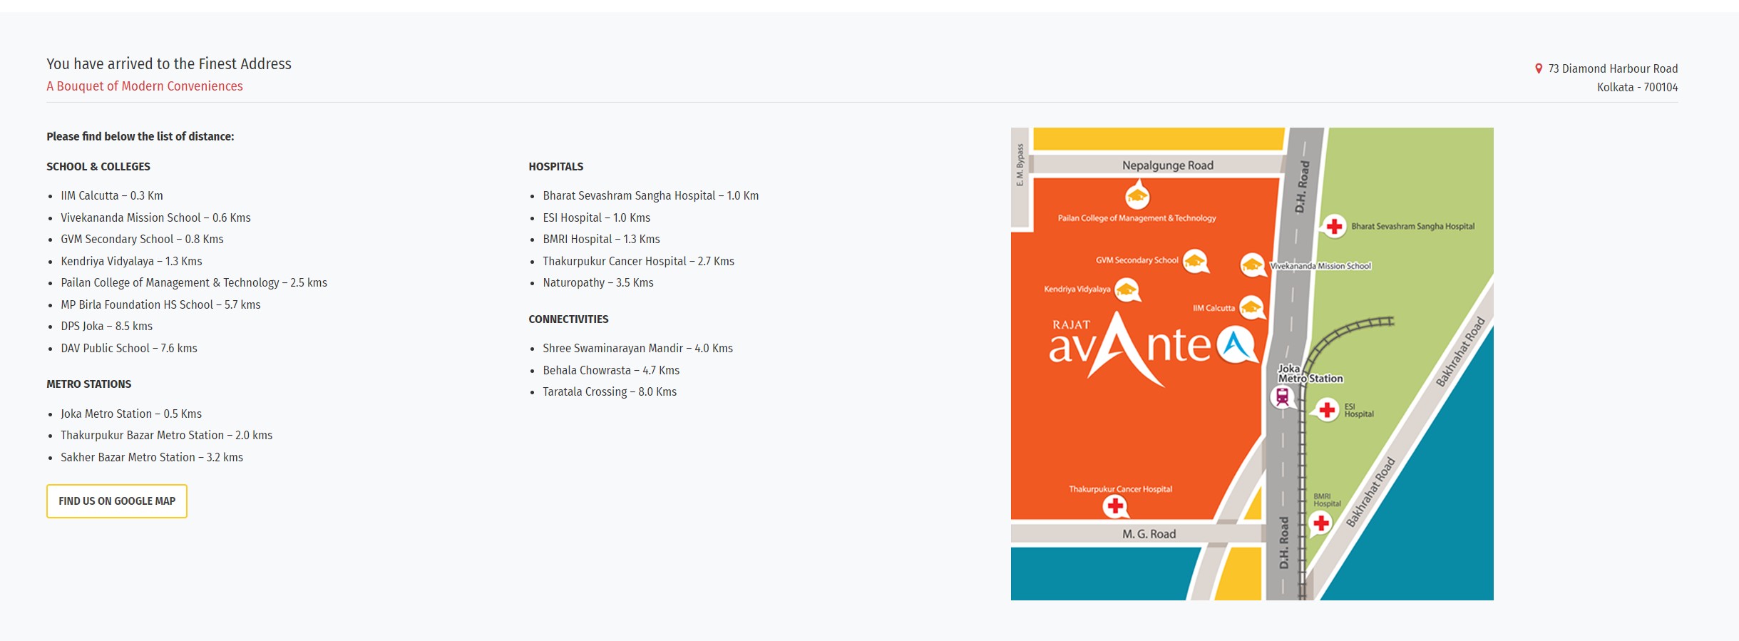1739x641 pixels.
Task: Click 'Vivekananda Mission School – 0.6 Kms' item
Action: pos(155,217)
